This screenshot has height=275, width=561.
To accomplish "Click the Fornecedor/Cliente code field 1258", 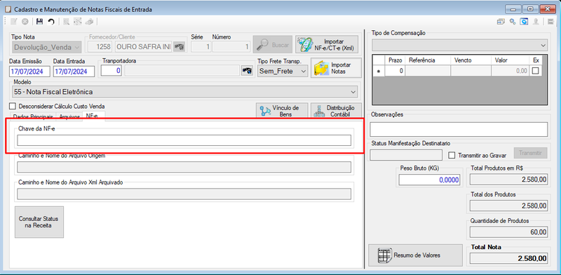I will coord(100,46).
